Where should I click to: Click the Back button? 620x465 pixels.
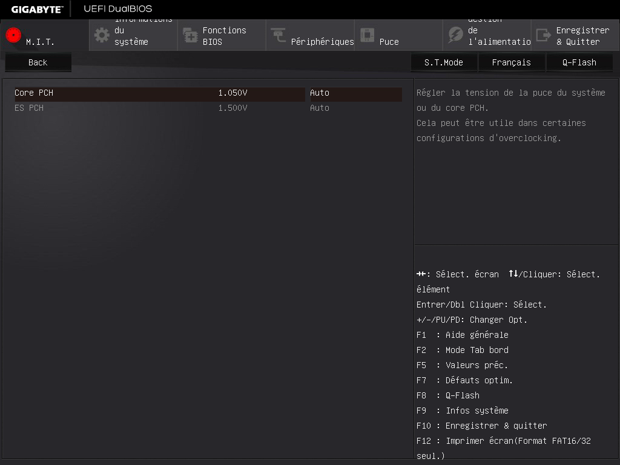click(38, 62)
